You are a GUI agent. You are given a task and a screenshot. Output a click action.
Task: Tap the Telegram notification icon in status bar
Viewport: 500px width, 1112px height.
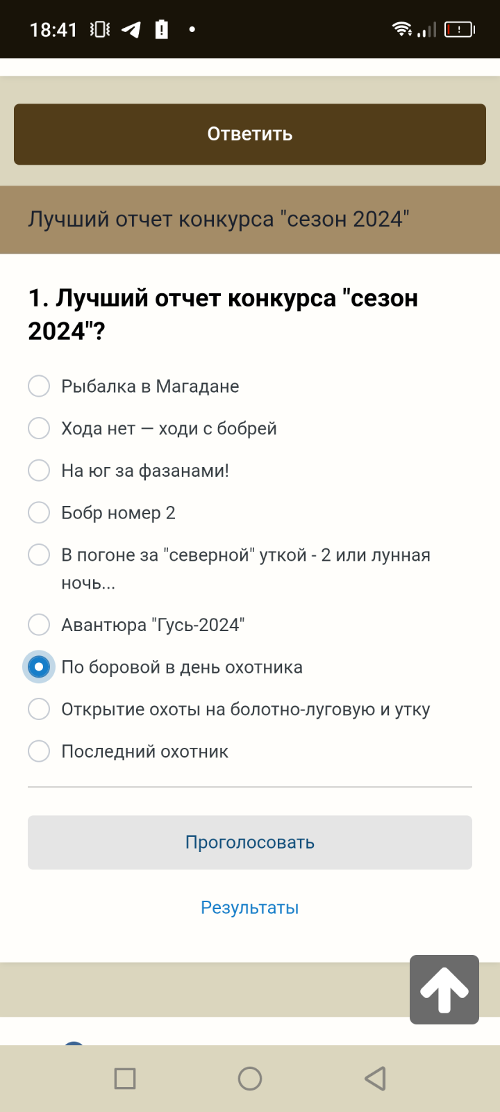pyautogui.click(x=131, y=29)
